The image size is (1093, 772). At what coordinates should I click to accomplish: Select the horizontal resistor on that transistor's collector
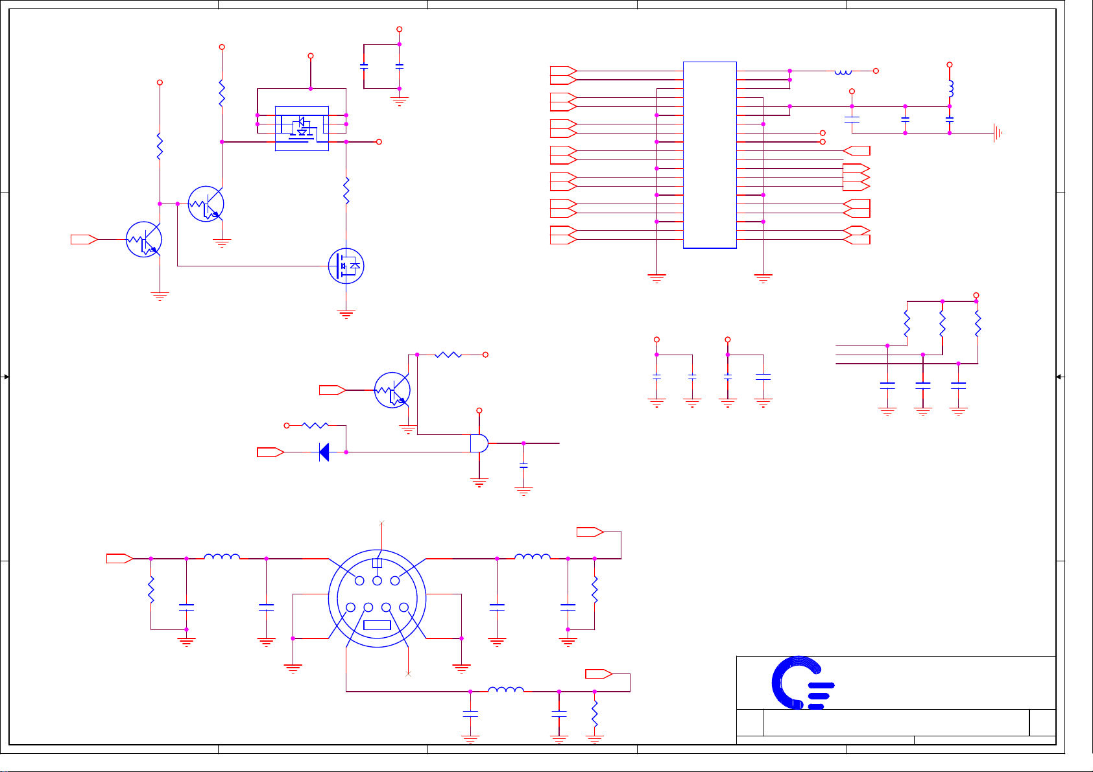coord(448,355)
